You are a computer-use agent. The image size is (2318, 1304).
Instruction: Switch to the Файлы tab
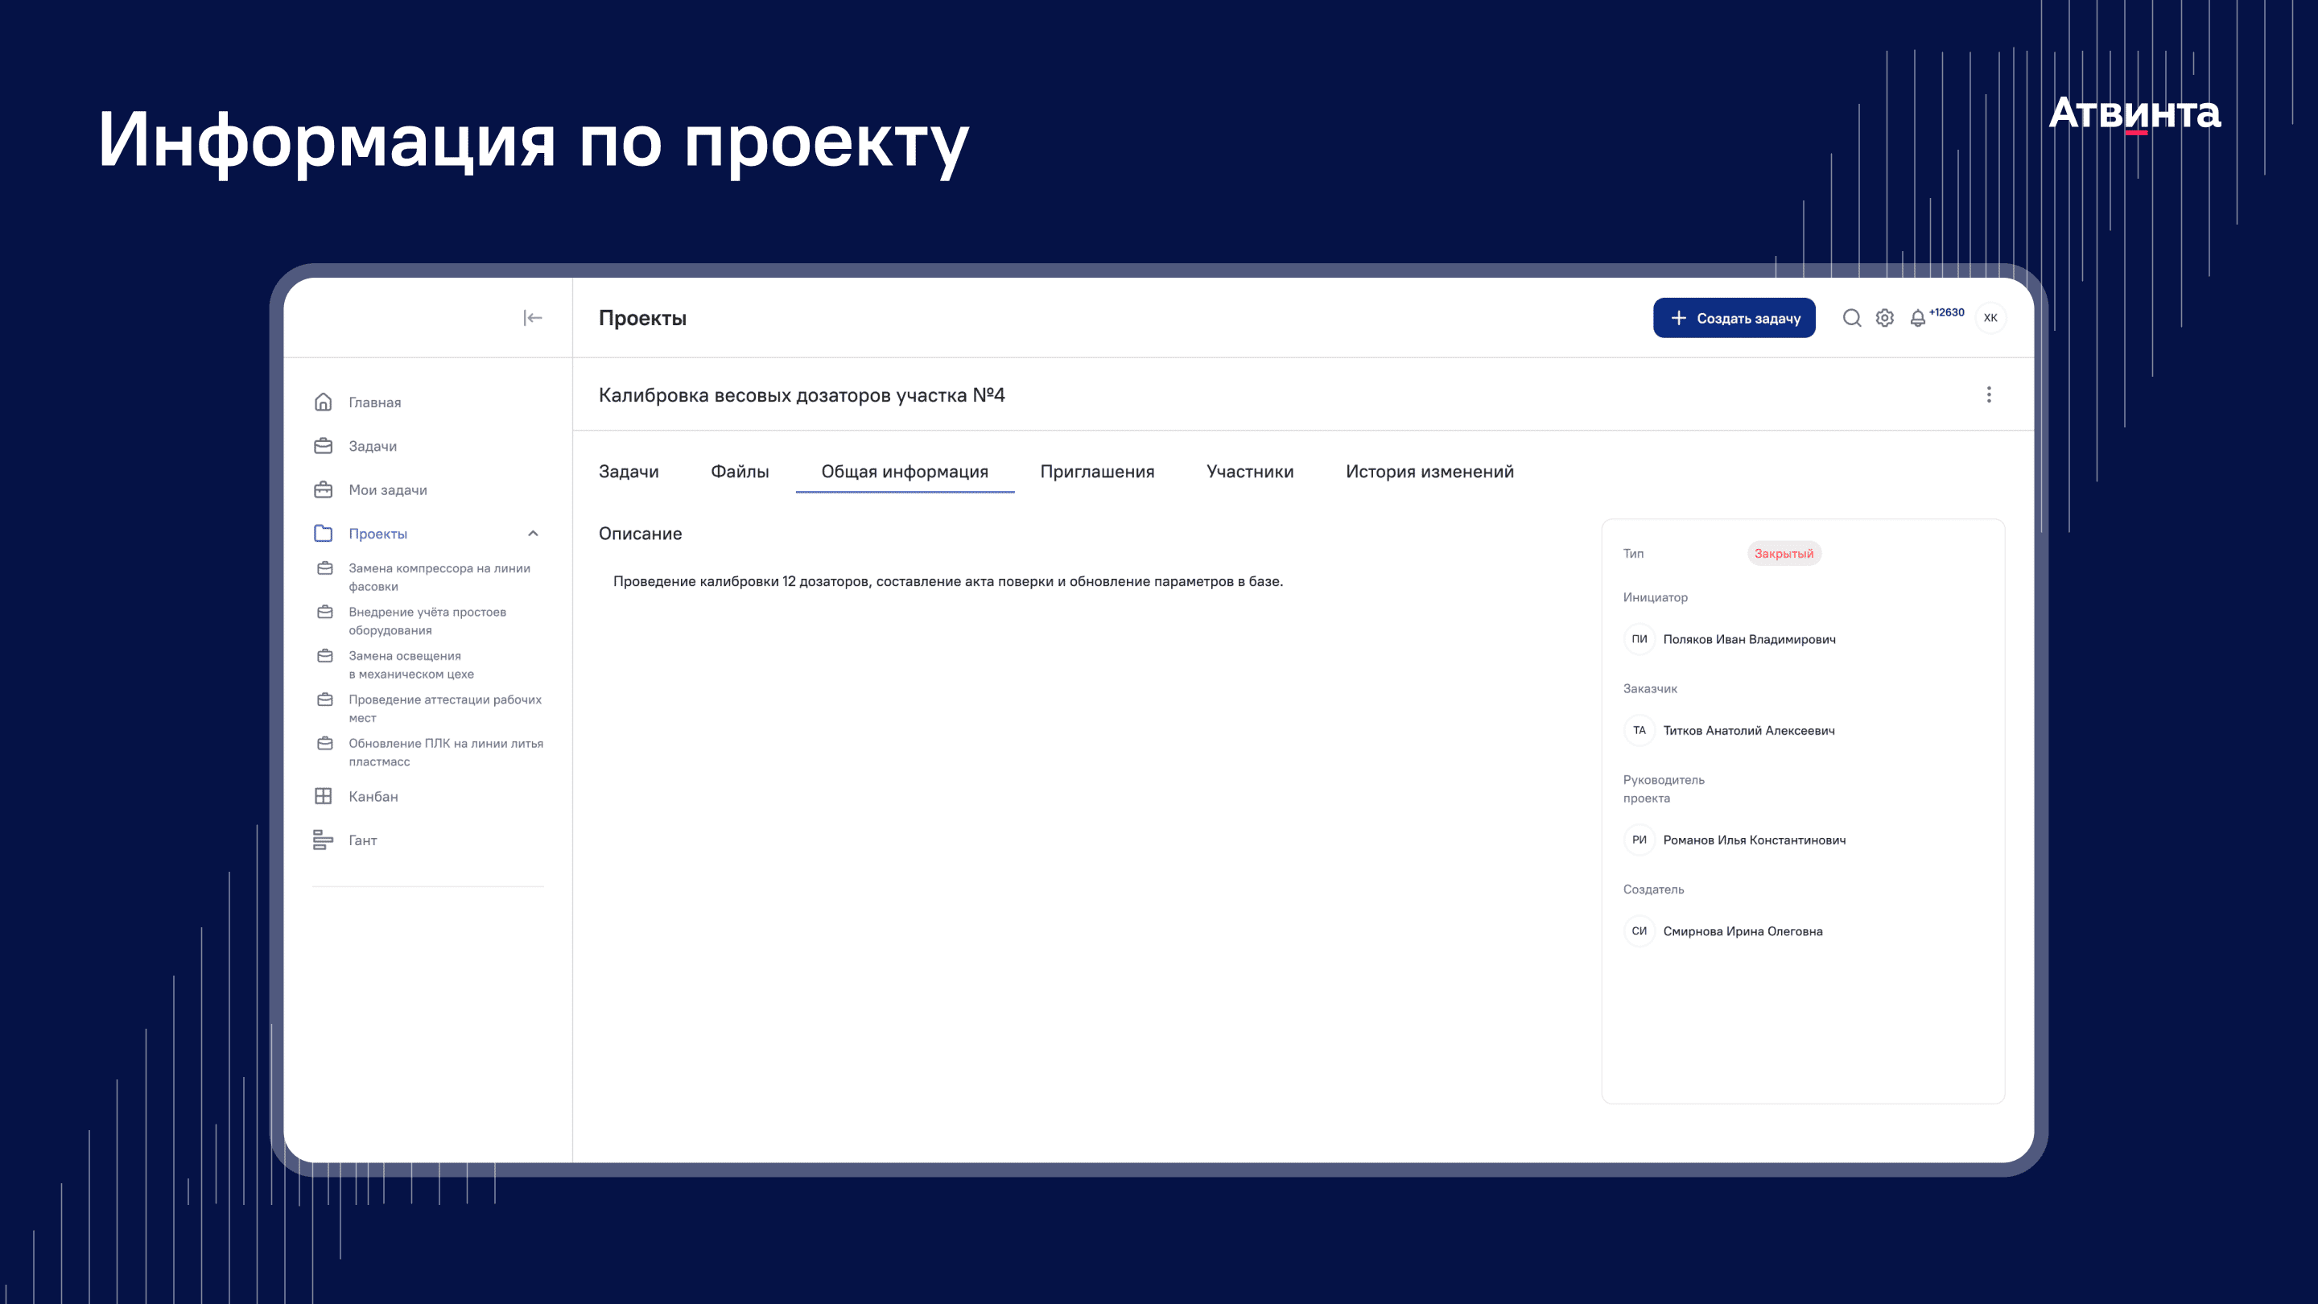pos(740,472)
